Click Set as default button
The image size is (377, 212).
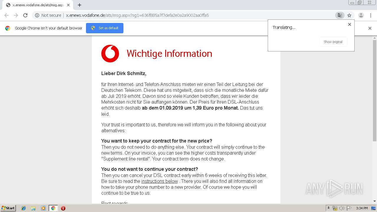click(105, 28)
